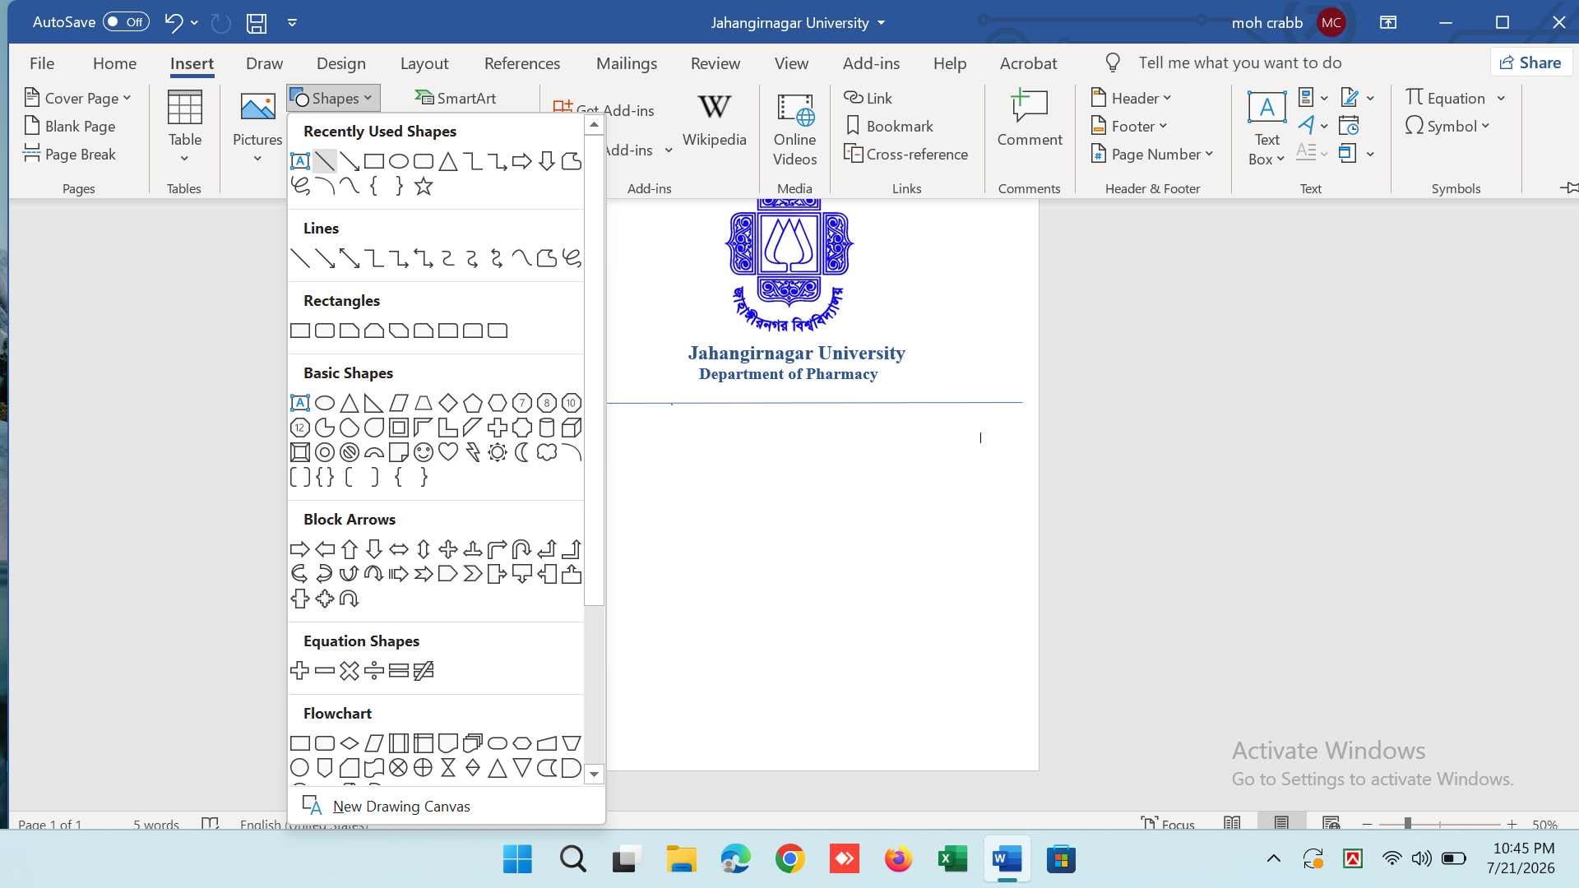Choose the straight Line under Lines
Image resolution: width=1579 pixels, height=888 pixels.
(300, 258)
